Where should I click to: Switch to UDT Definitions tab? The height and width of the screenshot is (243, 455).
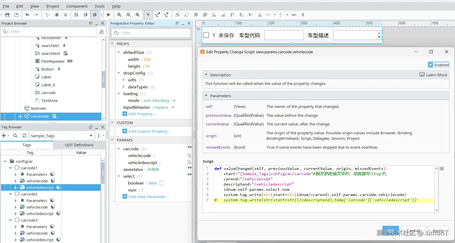click(x=79, y=145)
